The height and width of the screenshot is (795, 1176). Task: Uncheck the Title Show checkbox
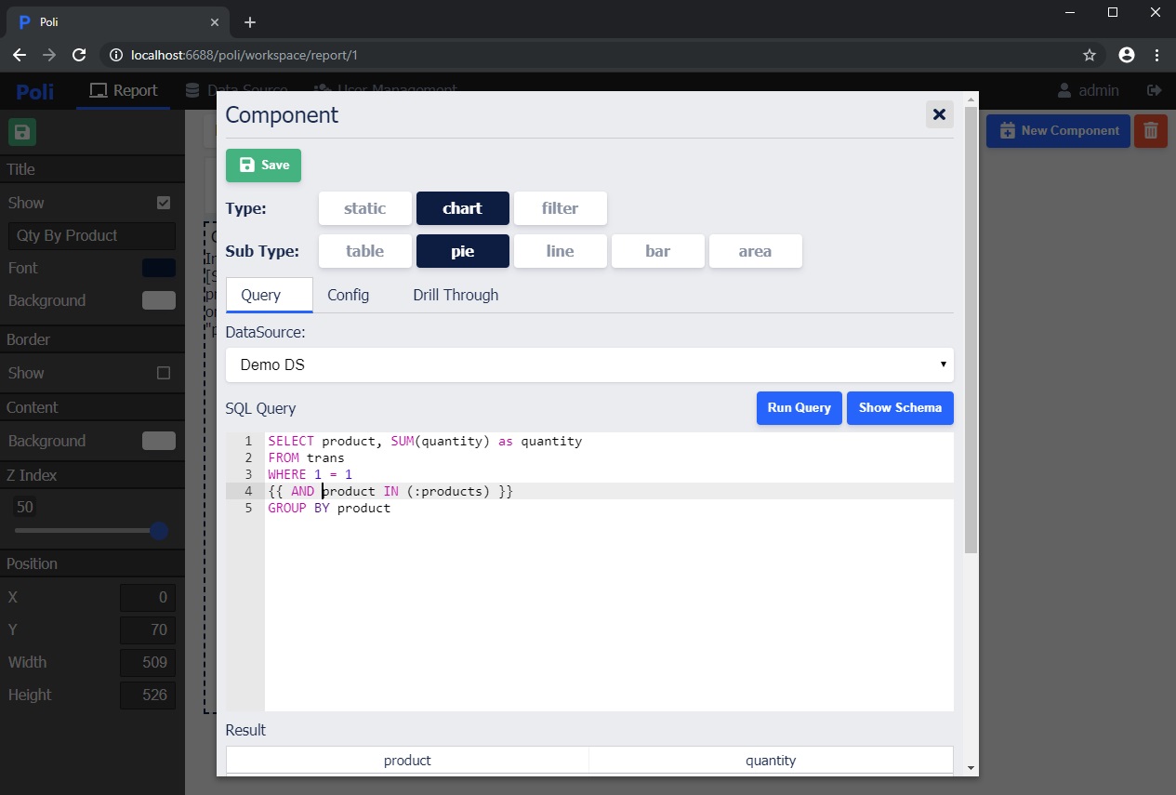(x=164, y=203)
